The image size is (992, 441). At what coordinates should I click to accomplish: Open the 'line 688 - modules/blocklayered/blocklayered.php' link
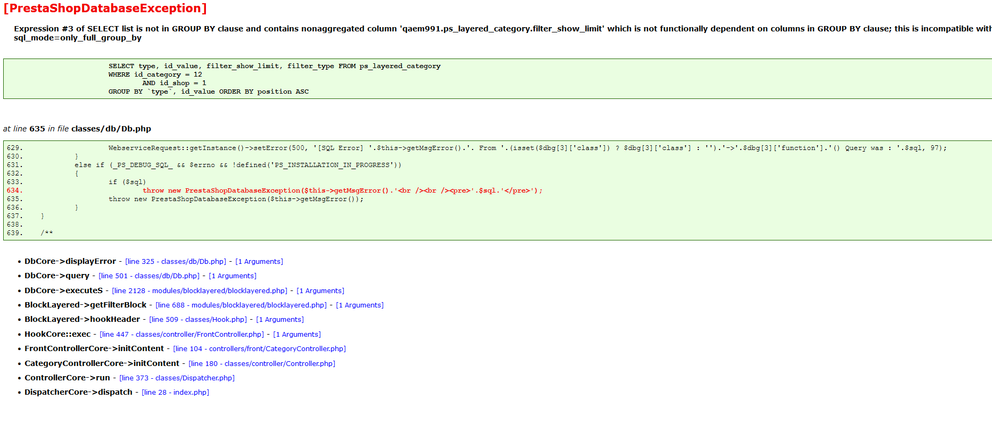point(241,305)
